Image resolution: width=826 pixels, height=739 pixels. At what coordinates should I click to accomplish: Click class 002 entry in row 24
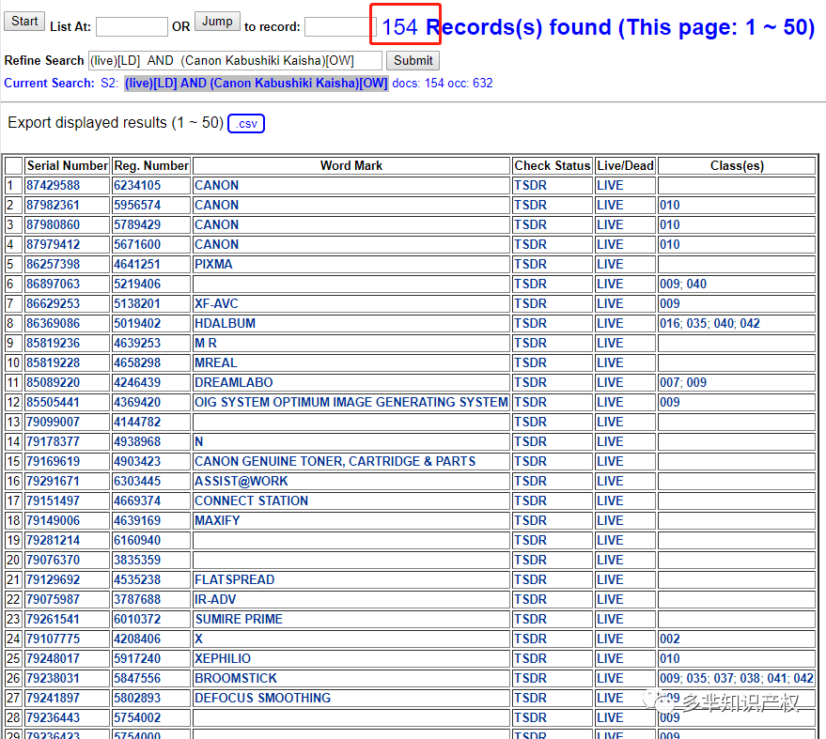(x=670, y=639)
